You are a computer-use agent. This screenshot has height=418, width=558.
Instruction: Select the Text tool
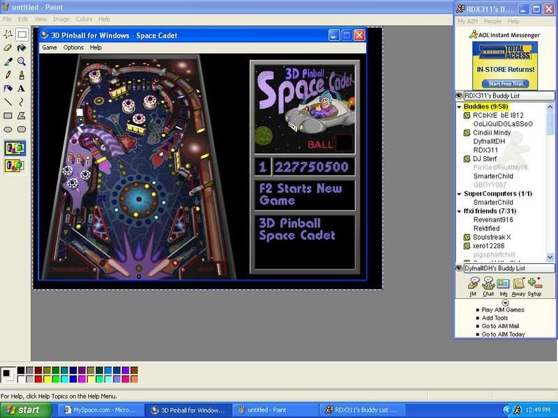tap(22, 88)
